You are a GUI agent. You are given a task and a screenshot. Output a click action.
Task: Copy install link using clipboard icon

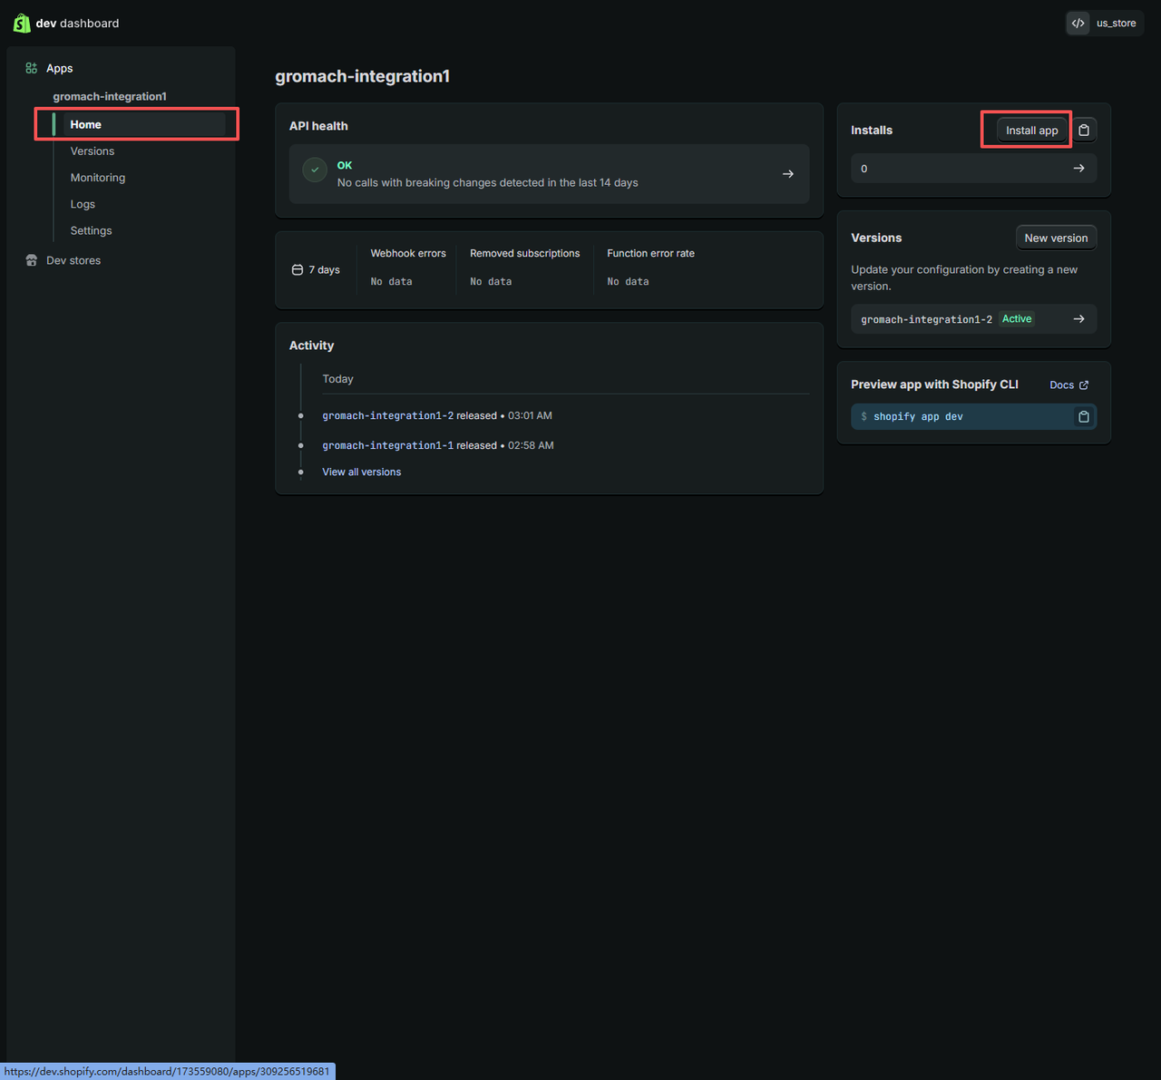point(1084,131)
